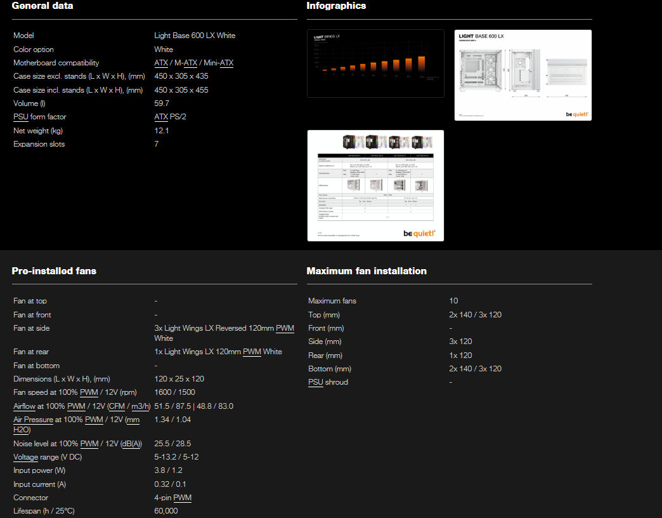Click the underlined Airflow label
This screenshot has height=518, width=662.
coord(25,406)
